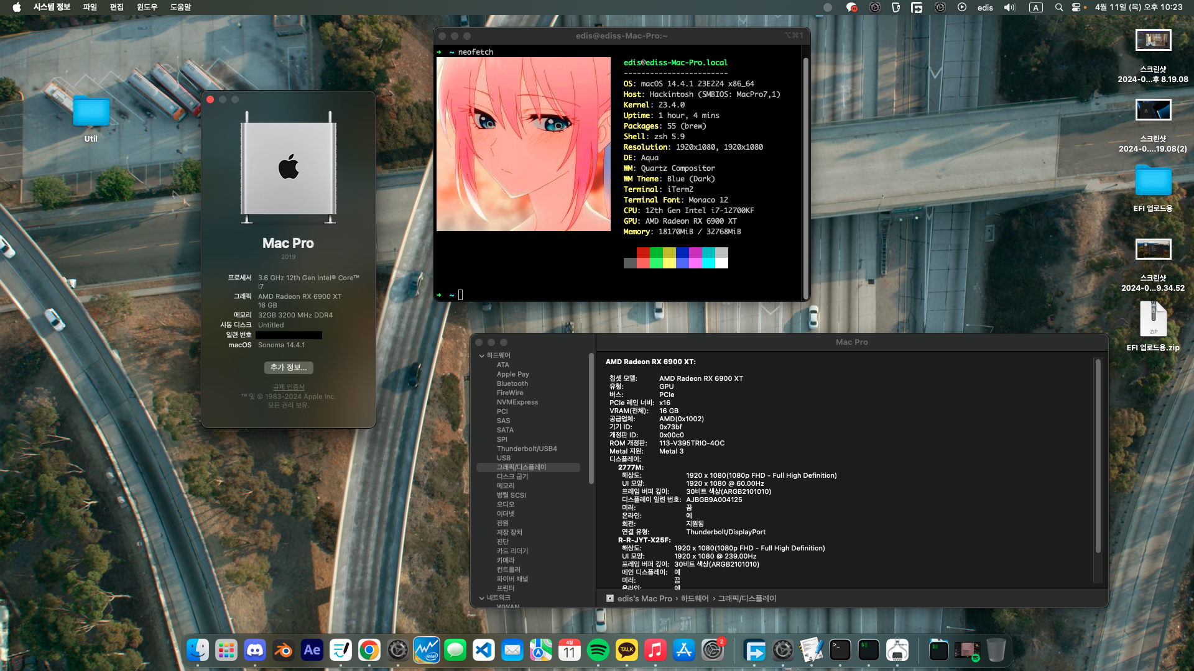Open the Music app in the dock

coord(655,650)
